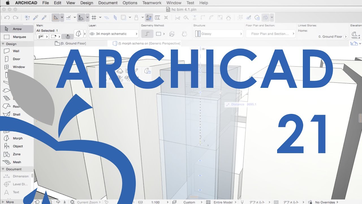The width and height of the screenshot is (362, 204).
Task: Select the Object tool
Action: coord(17,146)
